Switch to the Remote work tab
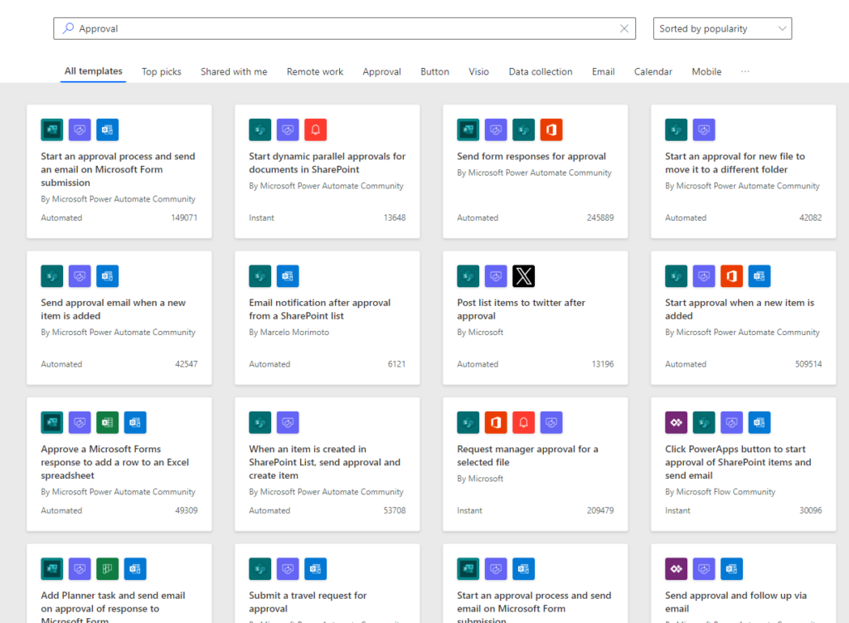This screenshot has width=849, height=623. pos(314,71)
